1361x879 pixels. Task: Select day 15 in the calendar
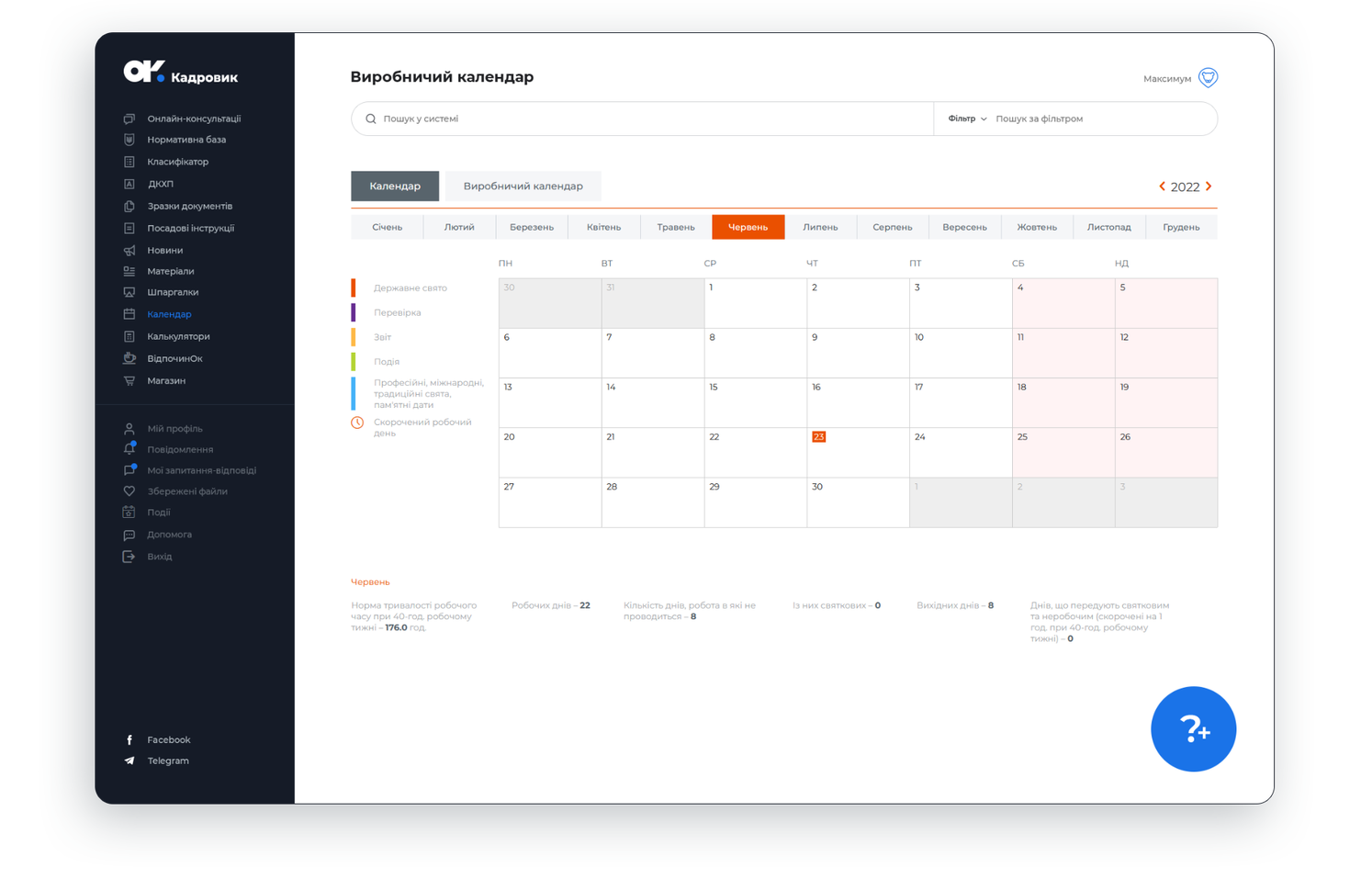[756, 402]
